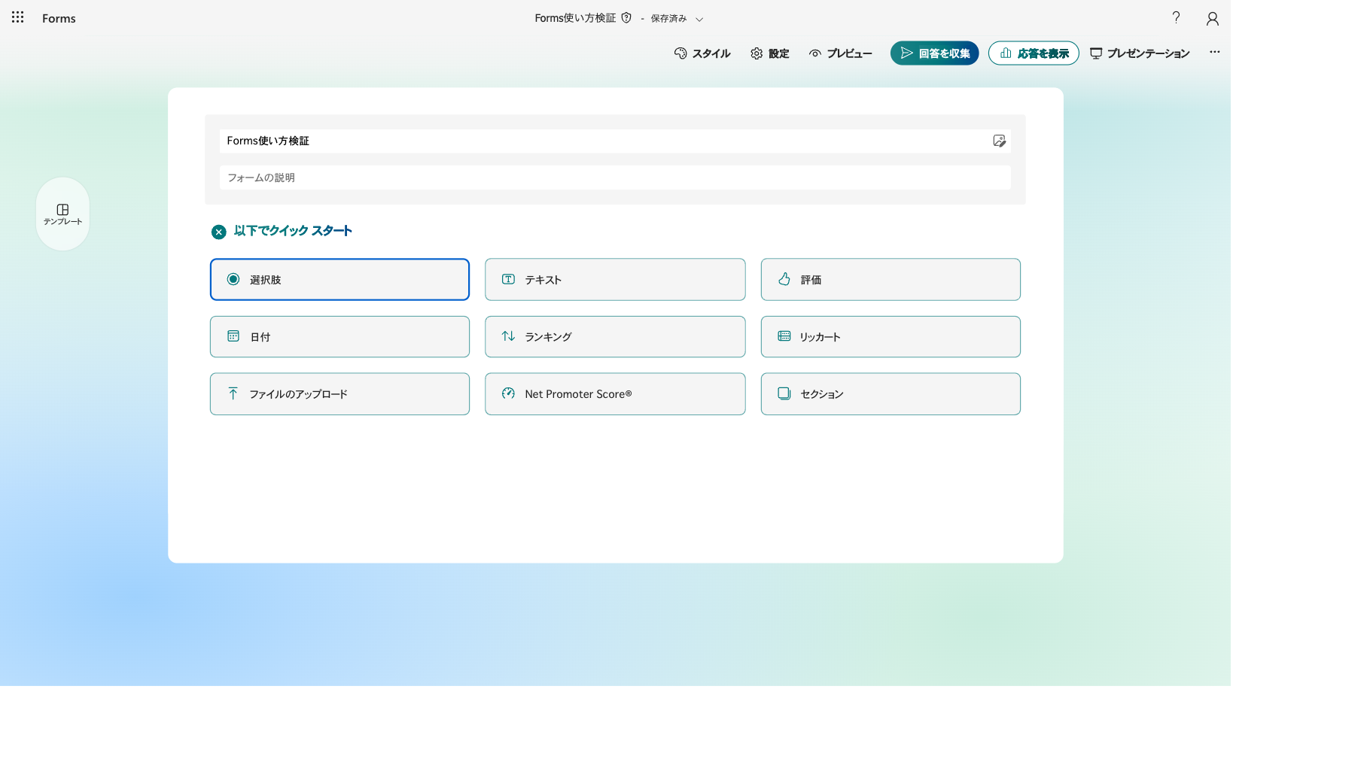Open the app launcher grid icon

tap(18, 17)
